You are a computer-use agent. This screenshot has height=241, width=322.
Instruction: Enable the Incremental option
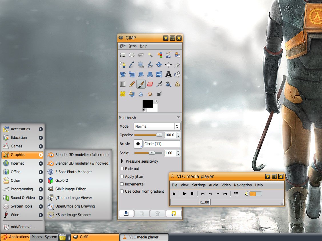coord(122,184)
